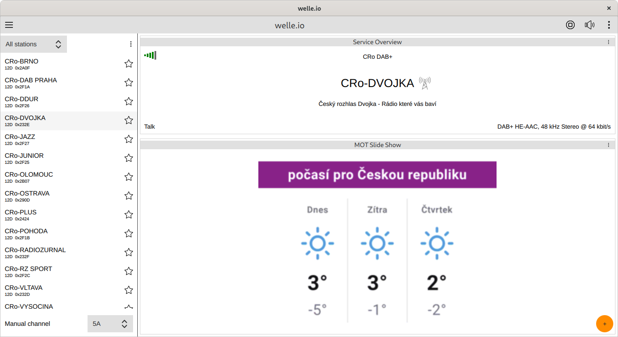618x337 pixels.
Task: Star the CRo-JUNIOR station
Action: point(129,158)
